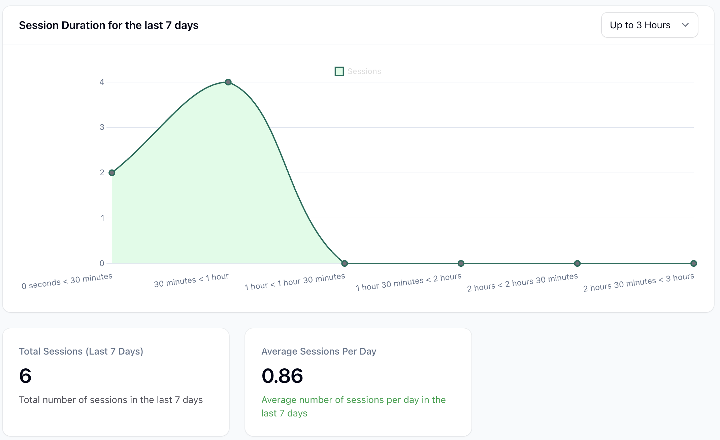The height and width of the screenshot is (440, 720).
Task: Click the total sessions value 6
Action: click(25, 376)
